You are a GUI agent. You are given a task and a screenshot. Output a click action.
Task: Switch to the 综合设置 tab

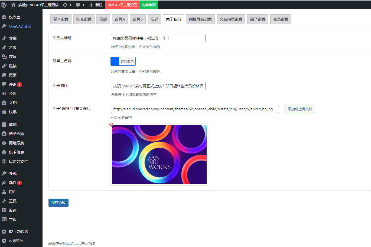click(84, 19)
